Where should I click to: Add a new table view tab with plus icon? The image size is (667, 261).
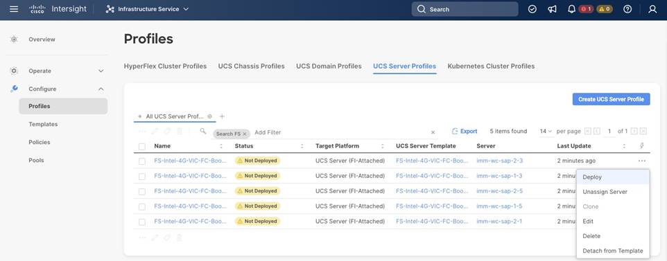tap(222, 116)
